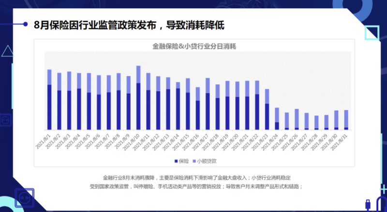Click the x-axis label 2021/8/25
The image size is (387, 212).
[279, 142]
